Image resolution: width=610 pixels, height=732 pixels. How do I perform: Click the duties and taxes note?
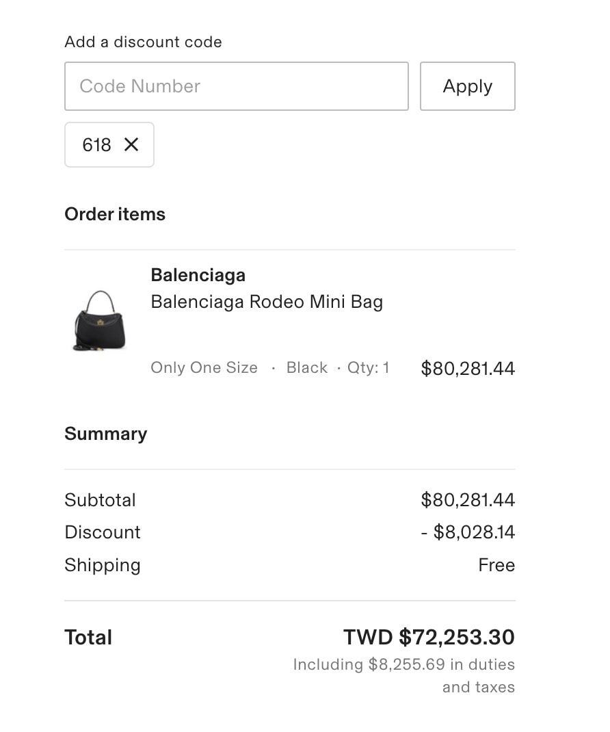[x=404, y=675]
